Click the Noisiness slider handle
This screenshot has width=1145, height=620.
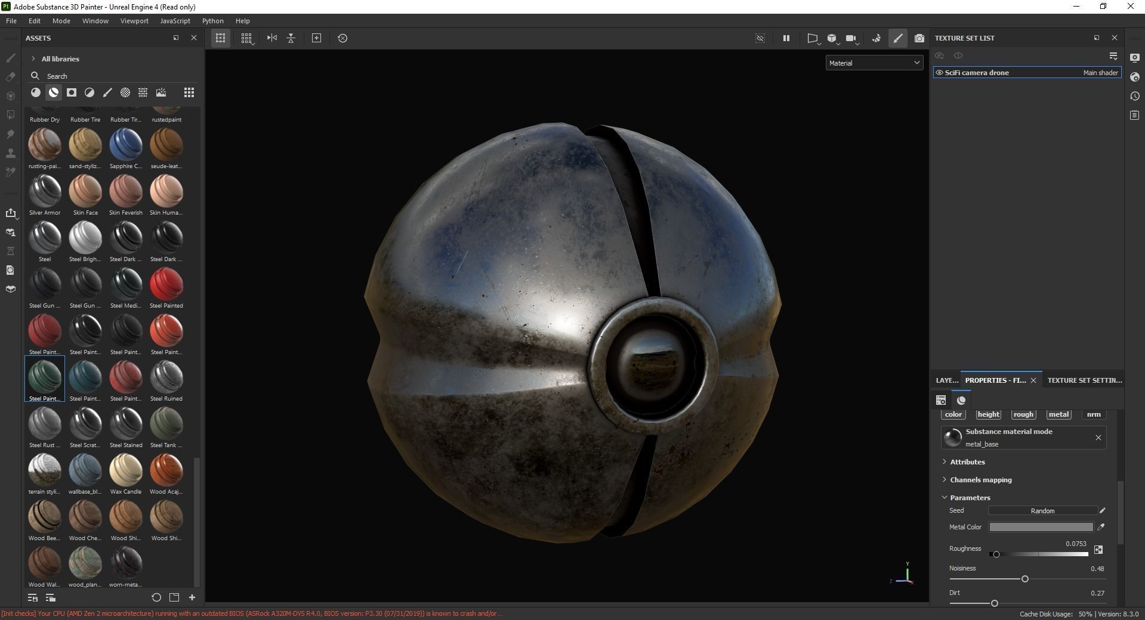[x=1025, y=579]
